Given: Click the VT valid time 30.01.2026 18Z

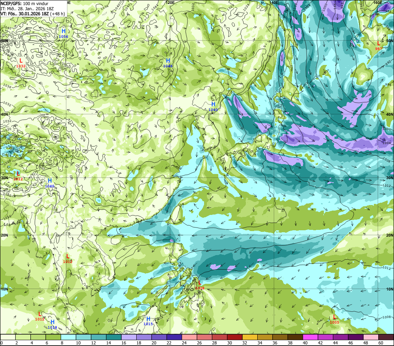Looking at the screenshot, I should click(24, 14).
